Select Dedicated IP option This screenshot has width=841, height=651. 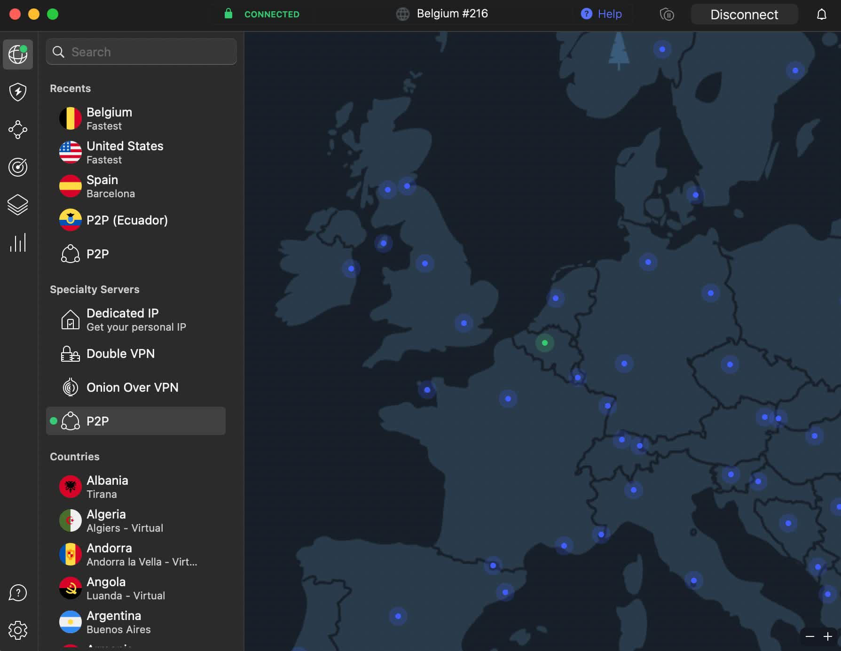tap(122, 319)
